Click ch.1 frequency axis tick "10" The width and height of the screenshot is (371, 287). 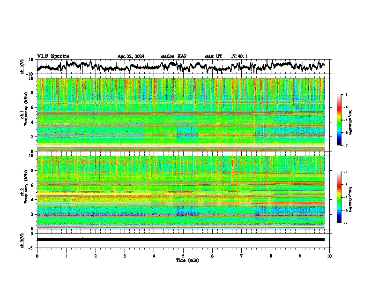[x=31, y=78]
